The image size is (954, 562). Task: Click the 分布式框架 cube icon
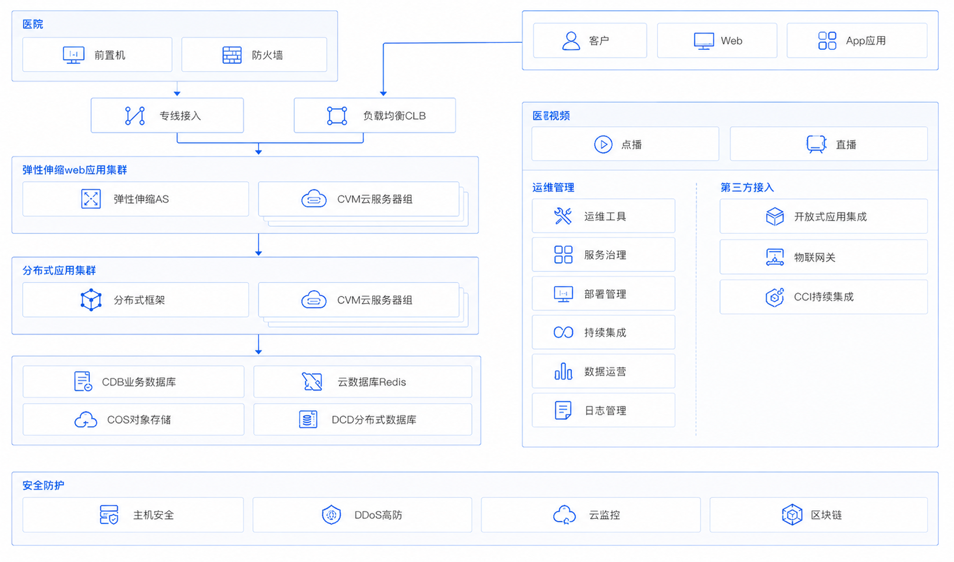coord(91,300)
